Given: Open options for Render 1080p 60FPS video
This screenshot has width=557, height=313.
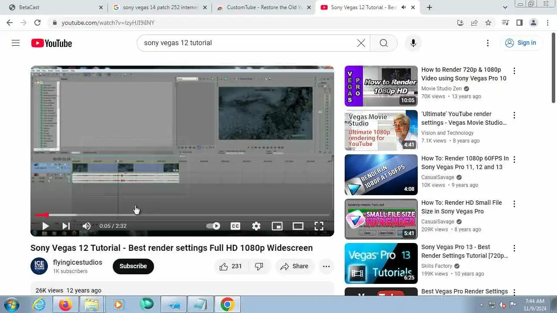Looking at the screenshot, I should point(514,160).
